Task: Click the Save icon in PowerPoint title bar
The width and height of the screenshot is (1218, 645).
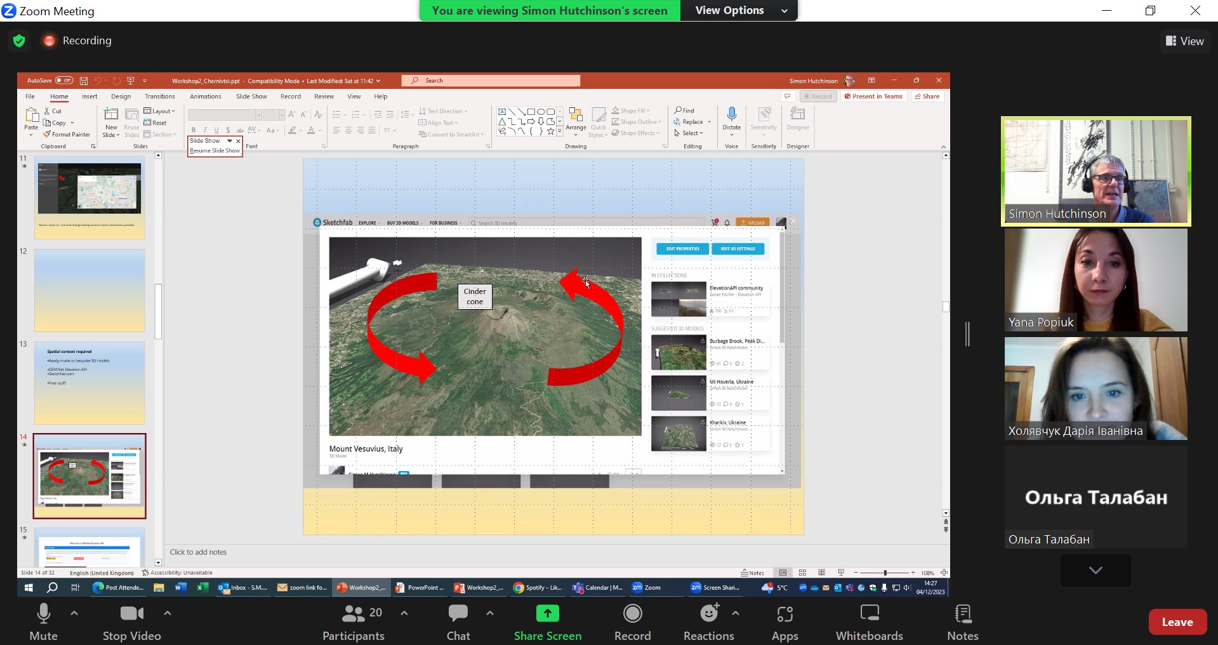Action: [84, 81]
